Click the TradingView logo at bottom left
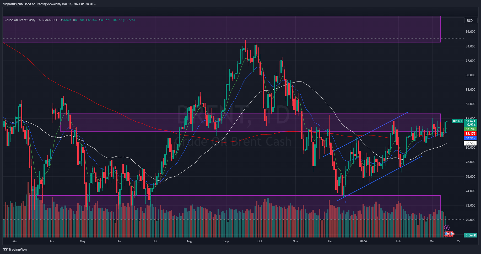The image size is (481, 254). [x=15, y=249]
